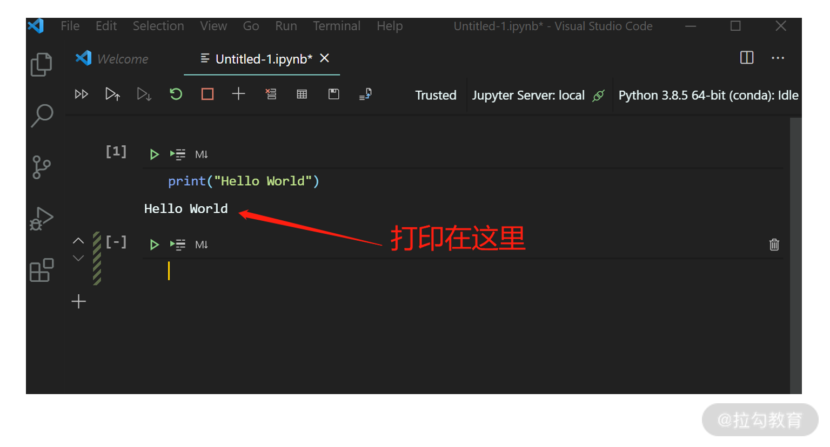Image resolution: width=830 pixels, height=447 pixels.
Task: Split the editor with the layout icon
Action: (x=747, y=58)
